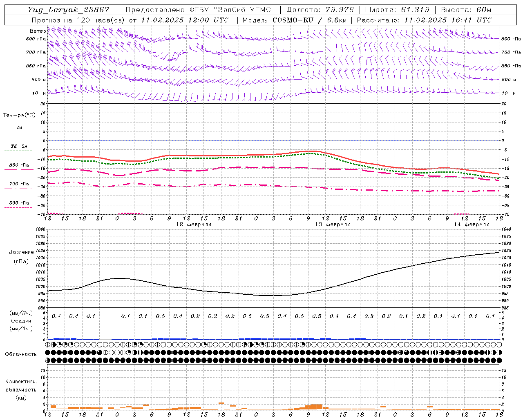Image resolution: width=523 pixels, height=418 pixels.
Task: Click the Давление chart label
Action: 21,252
